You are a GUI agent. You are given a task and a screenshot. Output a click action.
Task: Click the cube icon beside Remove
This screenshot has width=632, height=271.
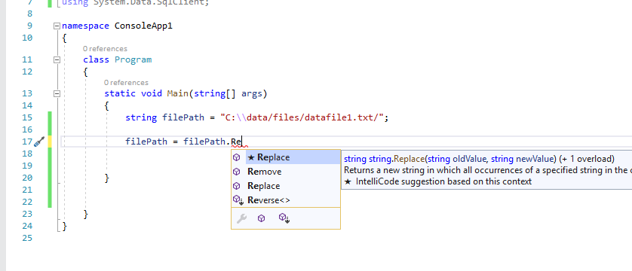pyautogui.click(x=237, y=172)
